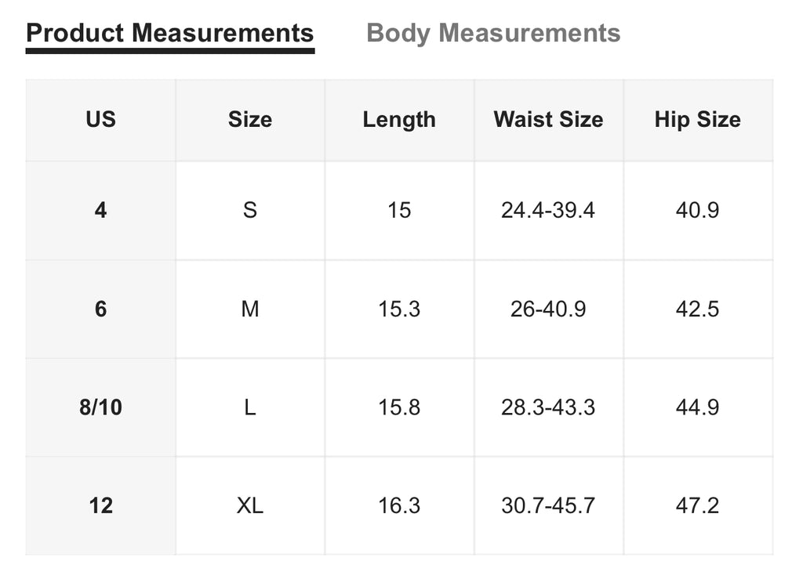Image resolution: width=803 pixels, height=561 pixels.
Task: Click waist size 24.4-39.4 cell
Action: point(548,210)
